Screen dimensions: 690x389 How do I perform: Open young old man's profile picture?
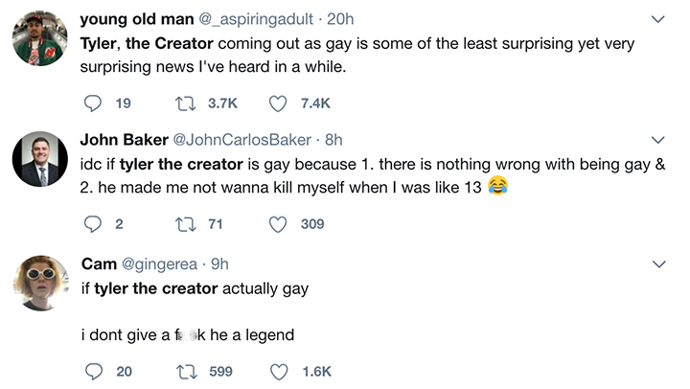tap(39, 38)
